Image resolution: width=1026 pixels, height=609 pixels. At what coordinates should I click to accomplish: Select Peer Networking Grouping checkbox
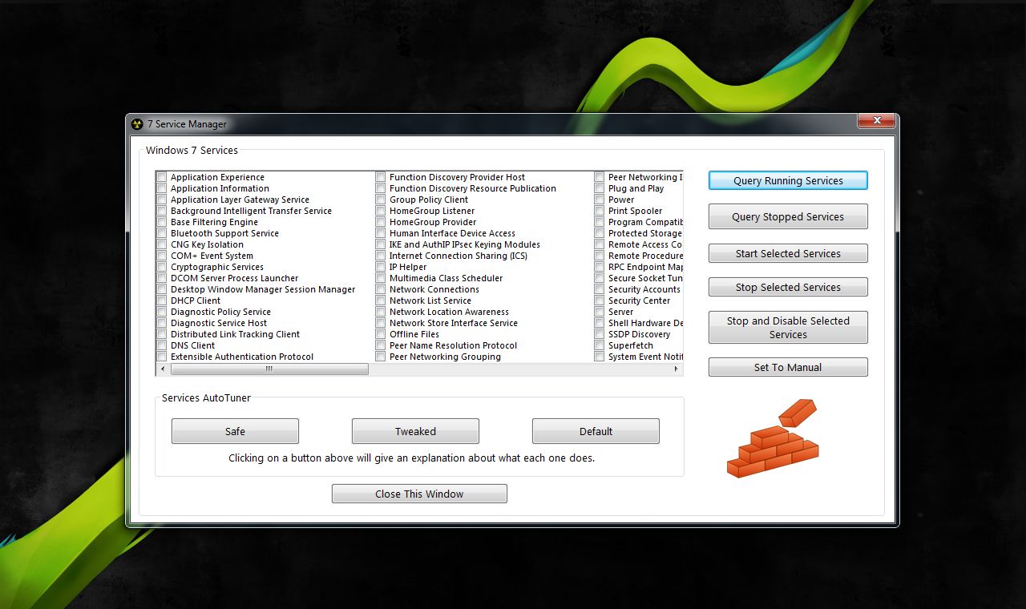click(x=381, y=357)
